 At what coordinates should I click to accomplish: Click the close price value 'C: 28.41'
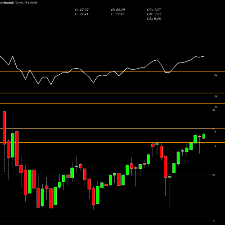tap(81, 14)
